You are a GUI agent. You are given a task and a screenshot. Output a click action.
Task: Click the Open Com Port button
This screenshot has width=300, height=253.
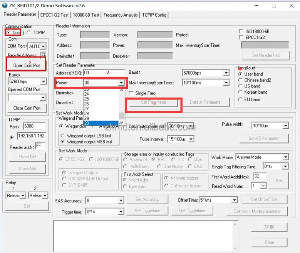[27, 65]
